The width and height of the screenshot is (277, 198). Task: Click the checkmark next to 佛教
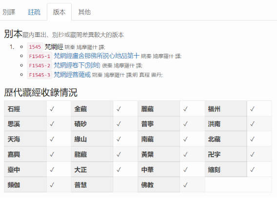coord(185,185)
